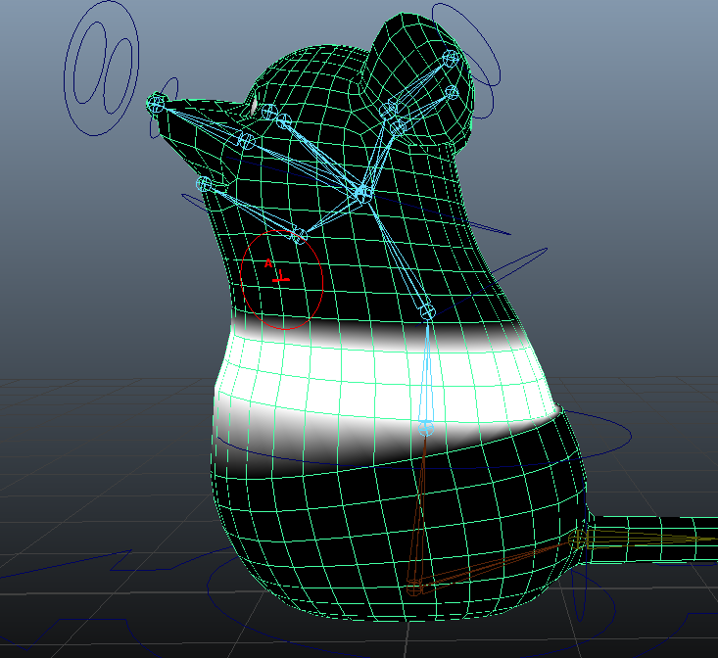Click the double-oval control curve above the snout
This screenshot has height=658, width=718.
[103, 70]
